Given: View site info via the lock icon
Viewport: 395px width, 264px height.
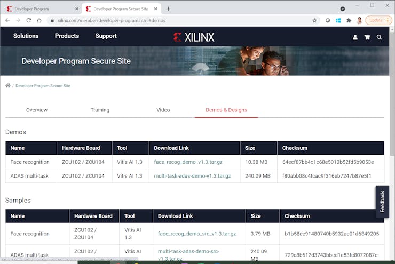Looking at the screenshot, I should [x=52, y=20].
